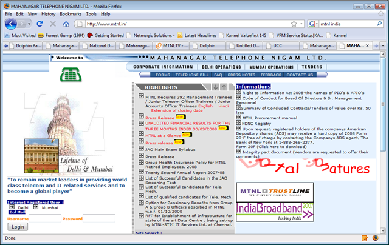Open the list all tabs dropdown
389x245 pixels.
click(x=383, y=45)
